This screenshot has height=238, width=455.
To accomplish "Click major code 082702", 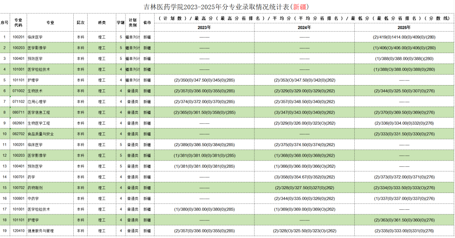I will click(19, 134).
